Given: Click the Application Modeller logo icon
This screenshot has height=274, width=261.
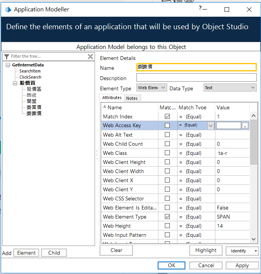Looking at the screenshot, I should [x=8, y=9].
